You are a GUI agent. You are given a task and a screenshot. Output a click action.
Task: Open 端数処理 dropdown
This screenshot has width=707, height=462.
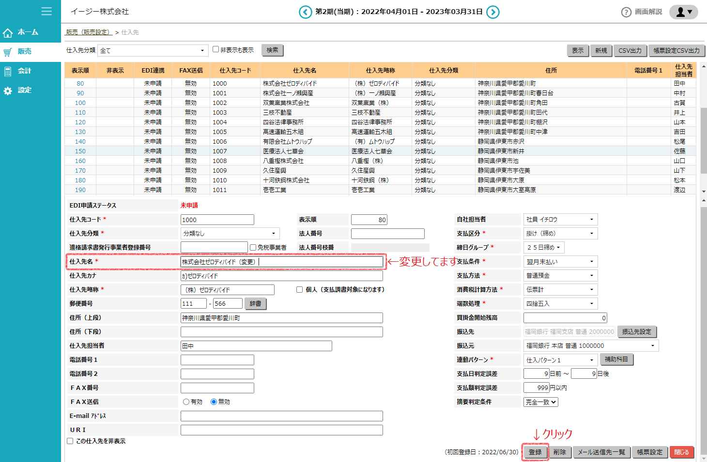(560, 303)
